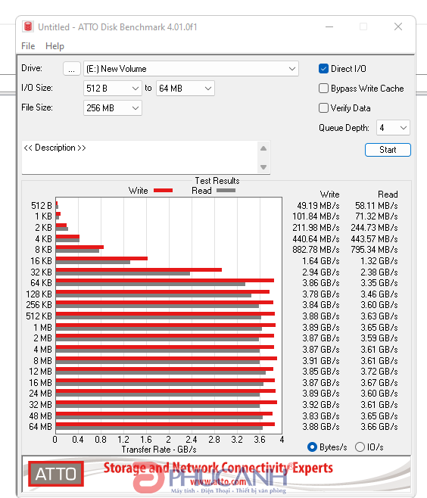Click the ATTO logo in the banner
Viewport: 427px width, 498px height.
56,474
